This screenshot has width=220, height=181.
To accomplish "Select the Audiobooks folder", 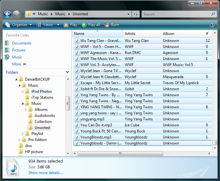I will [45, 116].
